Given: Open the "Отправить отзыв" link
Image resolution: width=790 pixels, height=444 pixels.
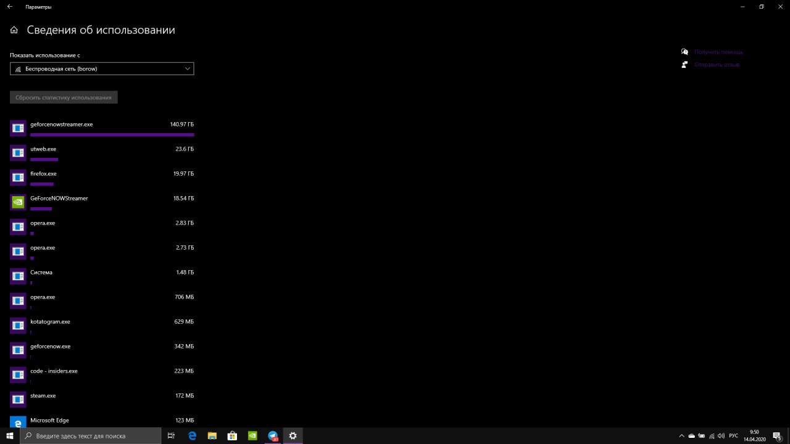Looking at the screenshot, I should click(717, 65).
